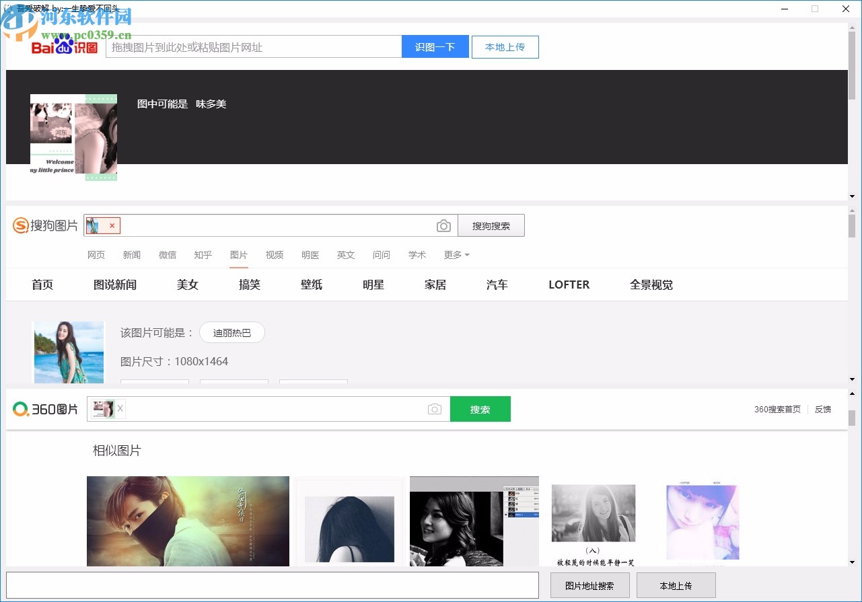862x602 pixels.
Task: Click the 识图一下 button
Action: pyautogui.click(x=435, y=46)
